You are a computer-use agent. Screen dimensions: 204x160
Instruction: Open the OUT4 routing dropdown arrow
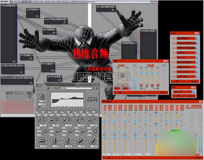197,53
